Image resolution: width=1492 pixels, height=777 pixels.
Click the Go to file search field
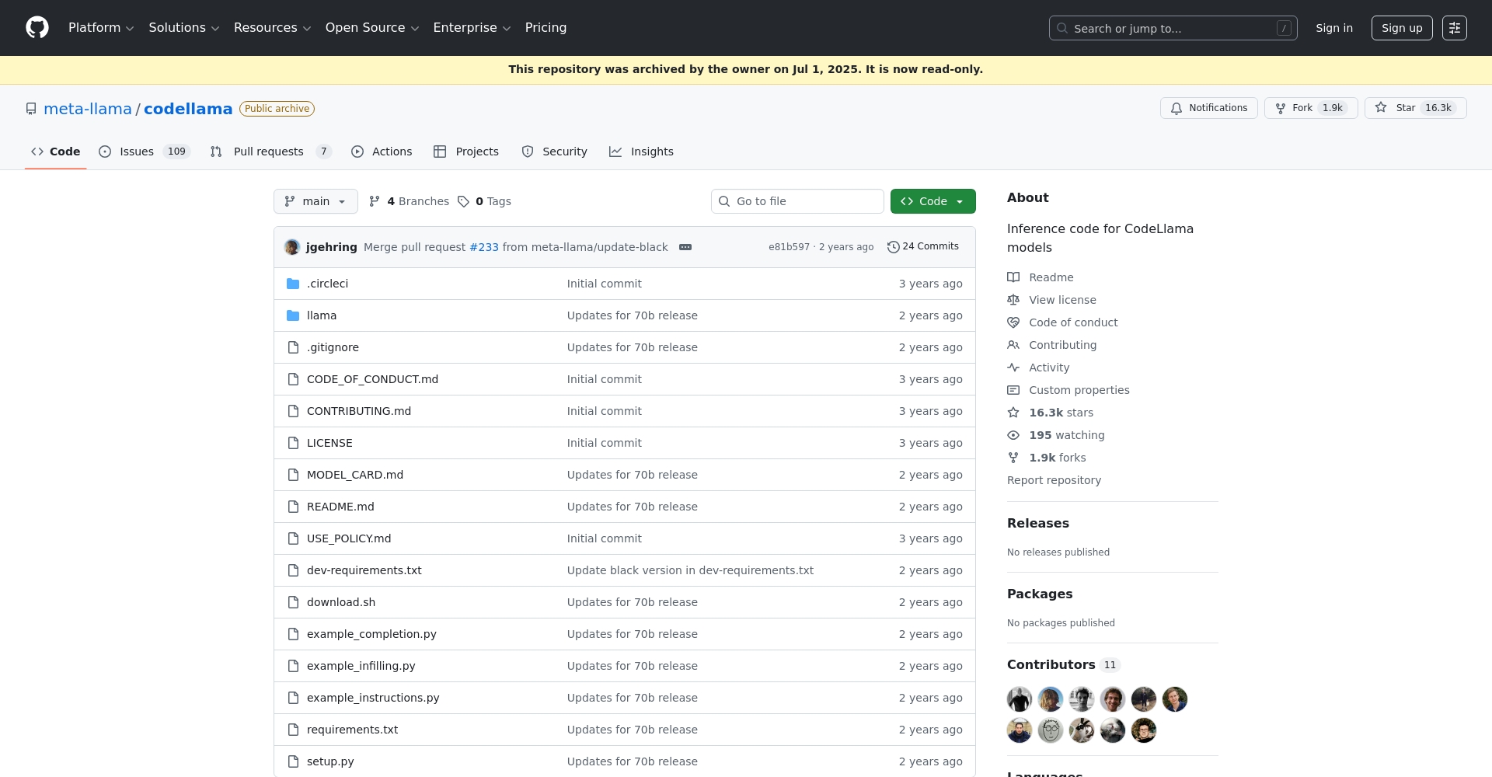tap(797, 201)
